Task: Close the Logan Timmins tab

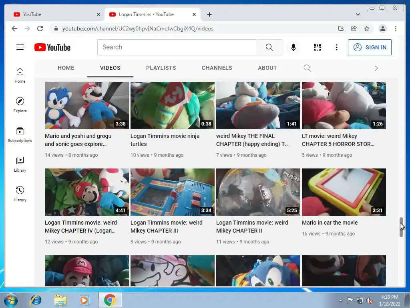Action: [x=194, y=14]
